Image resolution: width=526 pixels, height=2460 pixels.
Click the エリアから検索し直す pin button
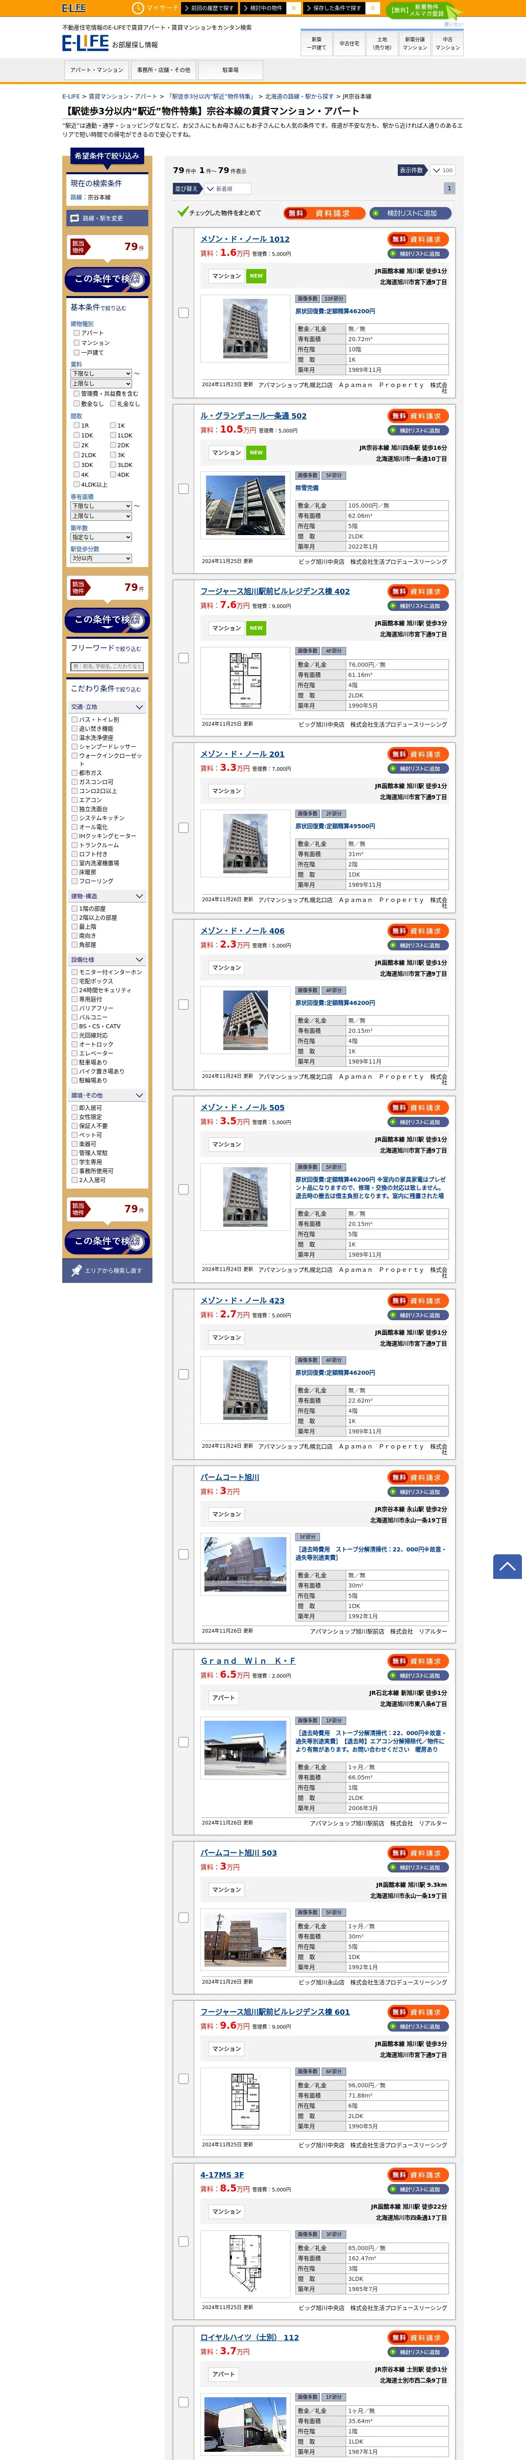[107, 1270]
